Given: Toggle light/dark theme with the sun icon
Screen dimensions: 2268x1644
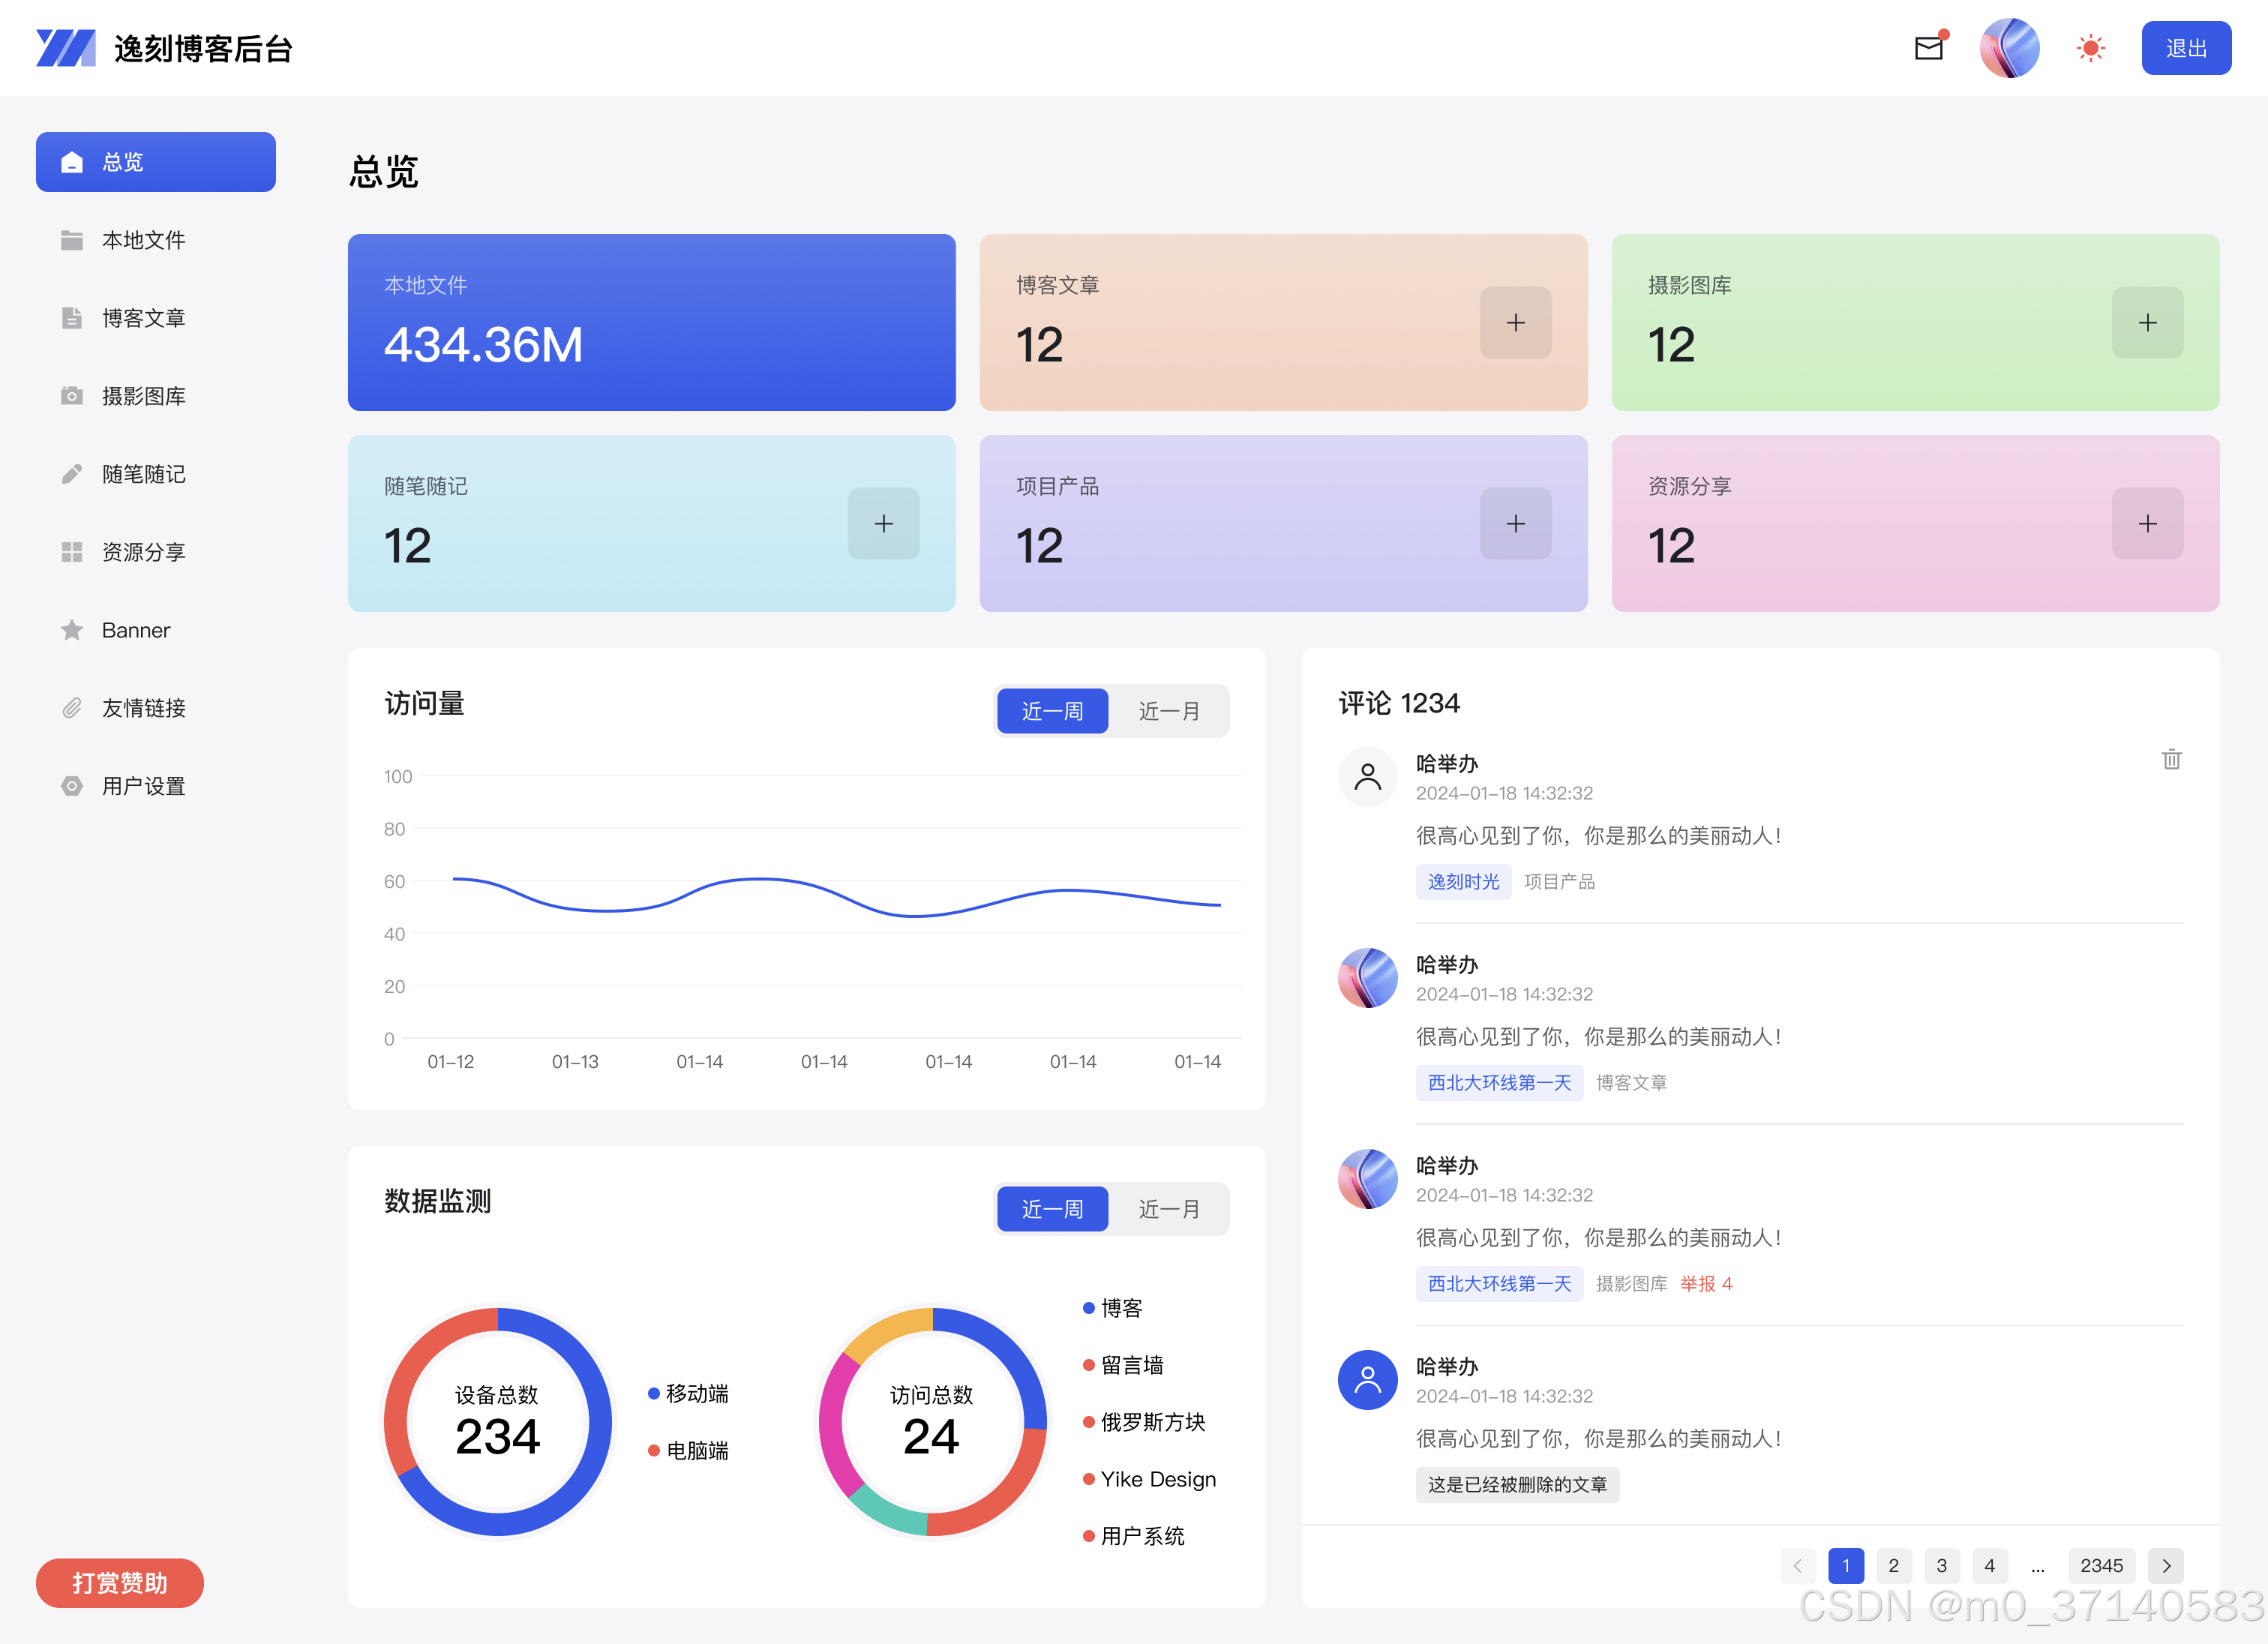Looking at the screenshot, I should [2090, 48].
